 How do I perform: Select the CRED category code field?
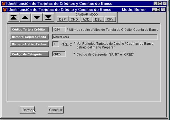click(59, 54)
